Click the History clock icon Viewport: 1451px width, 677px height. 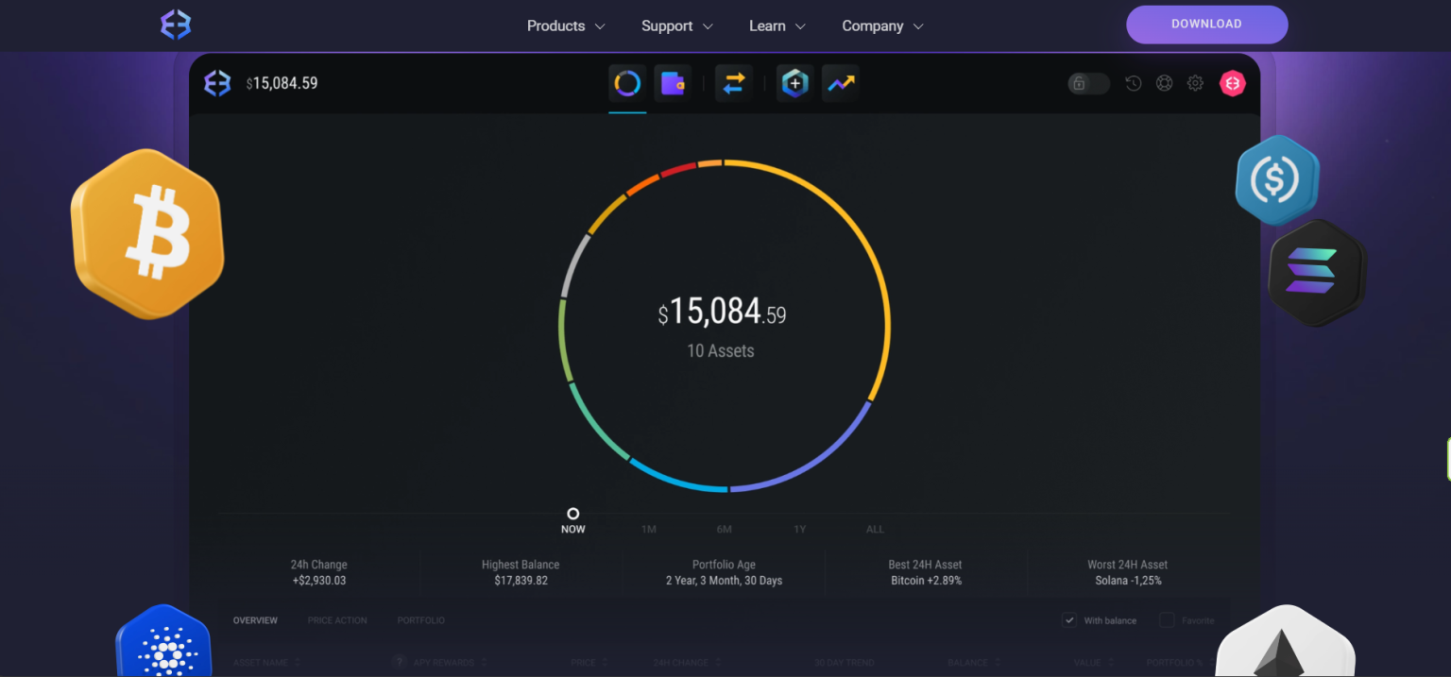click(x=1133, y=84)
